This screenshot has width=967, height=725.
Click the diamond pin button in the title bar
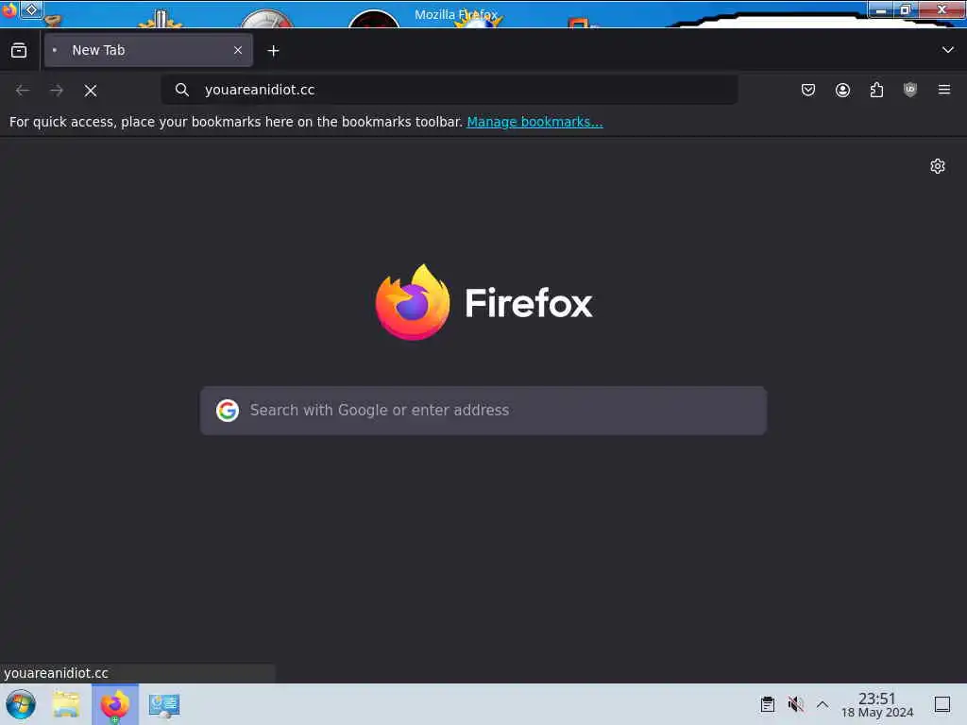(x=31, y=9)
